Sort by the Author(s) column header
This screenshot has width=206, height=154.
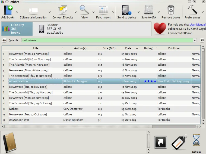pos(80,48)
